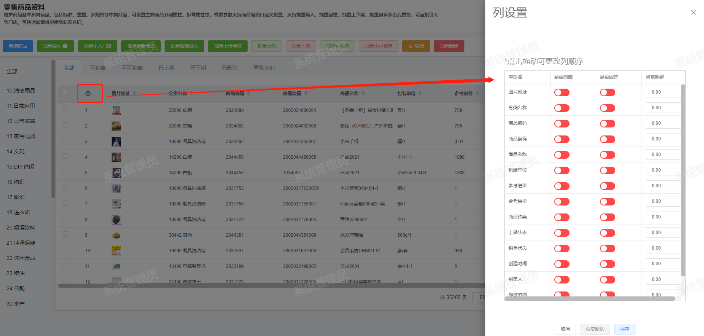Viewport: 704px width, 336px height.
Task: Sort table by 参考进价 column sort icon
Action: [477, 93]
